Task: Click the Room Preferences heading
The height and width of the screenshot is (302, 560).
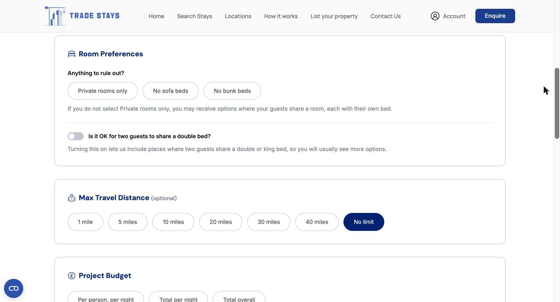Action: coord(111,54)
